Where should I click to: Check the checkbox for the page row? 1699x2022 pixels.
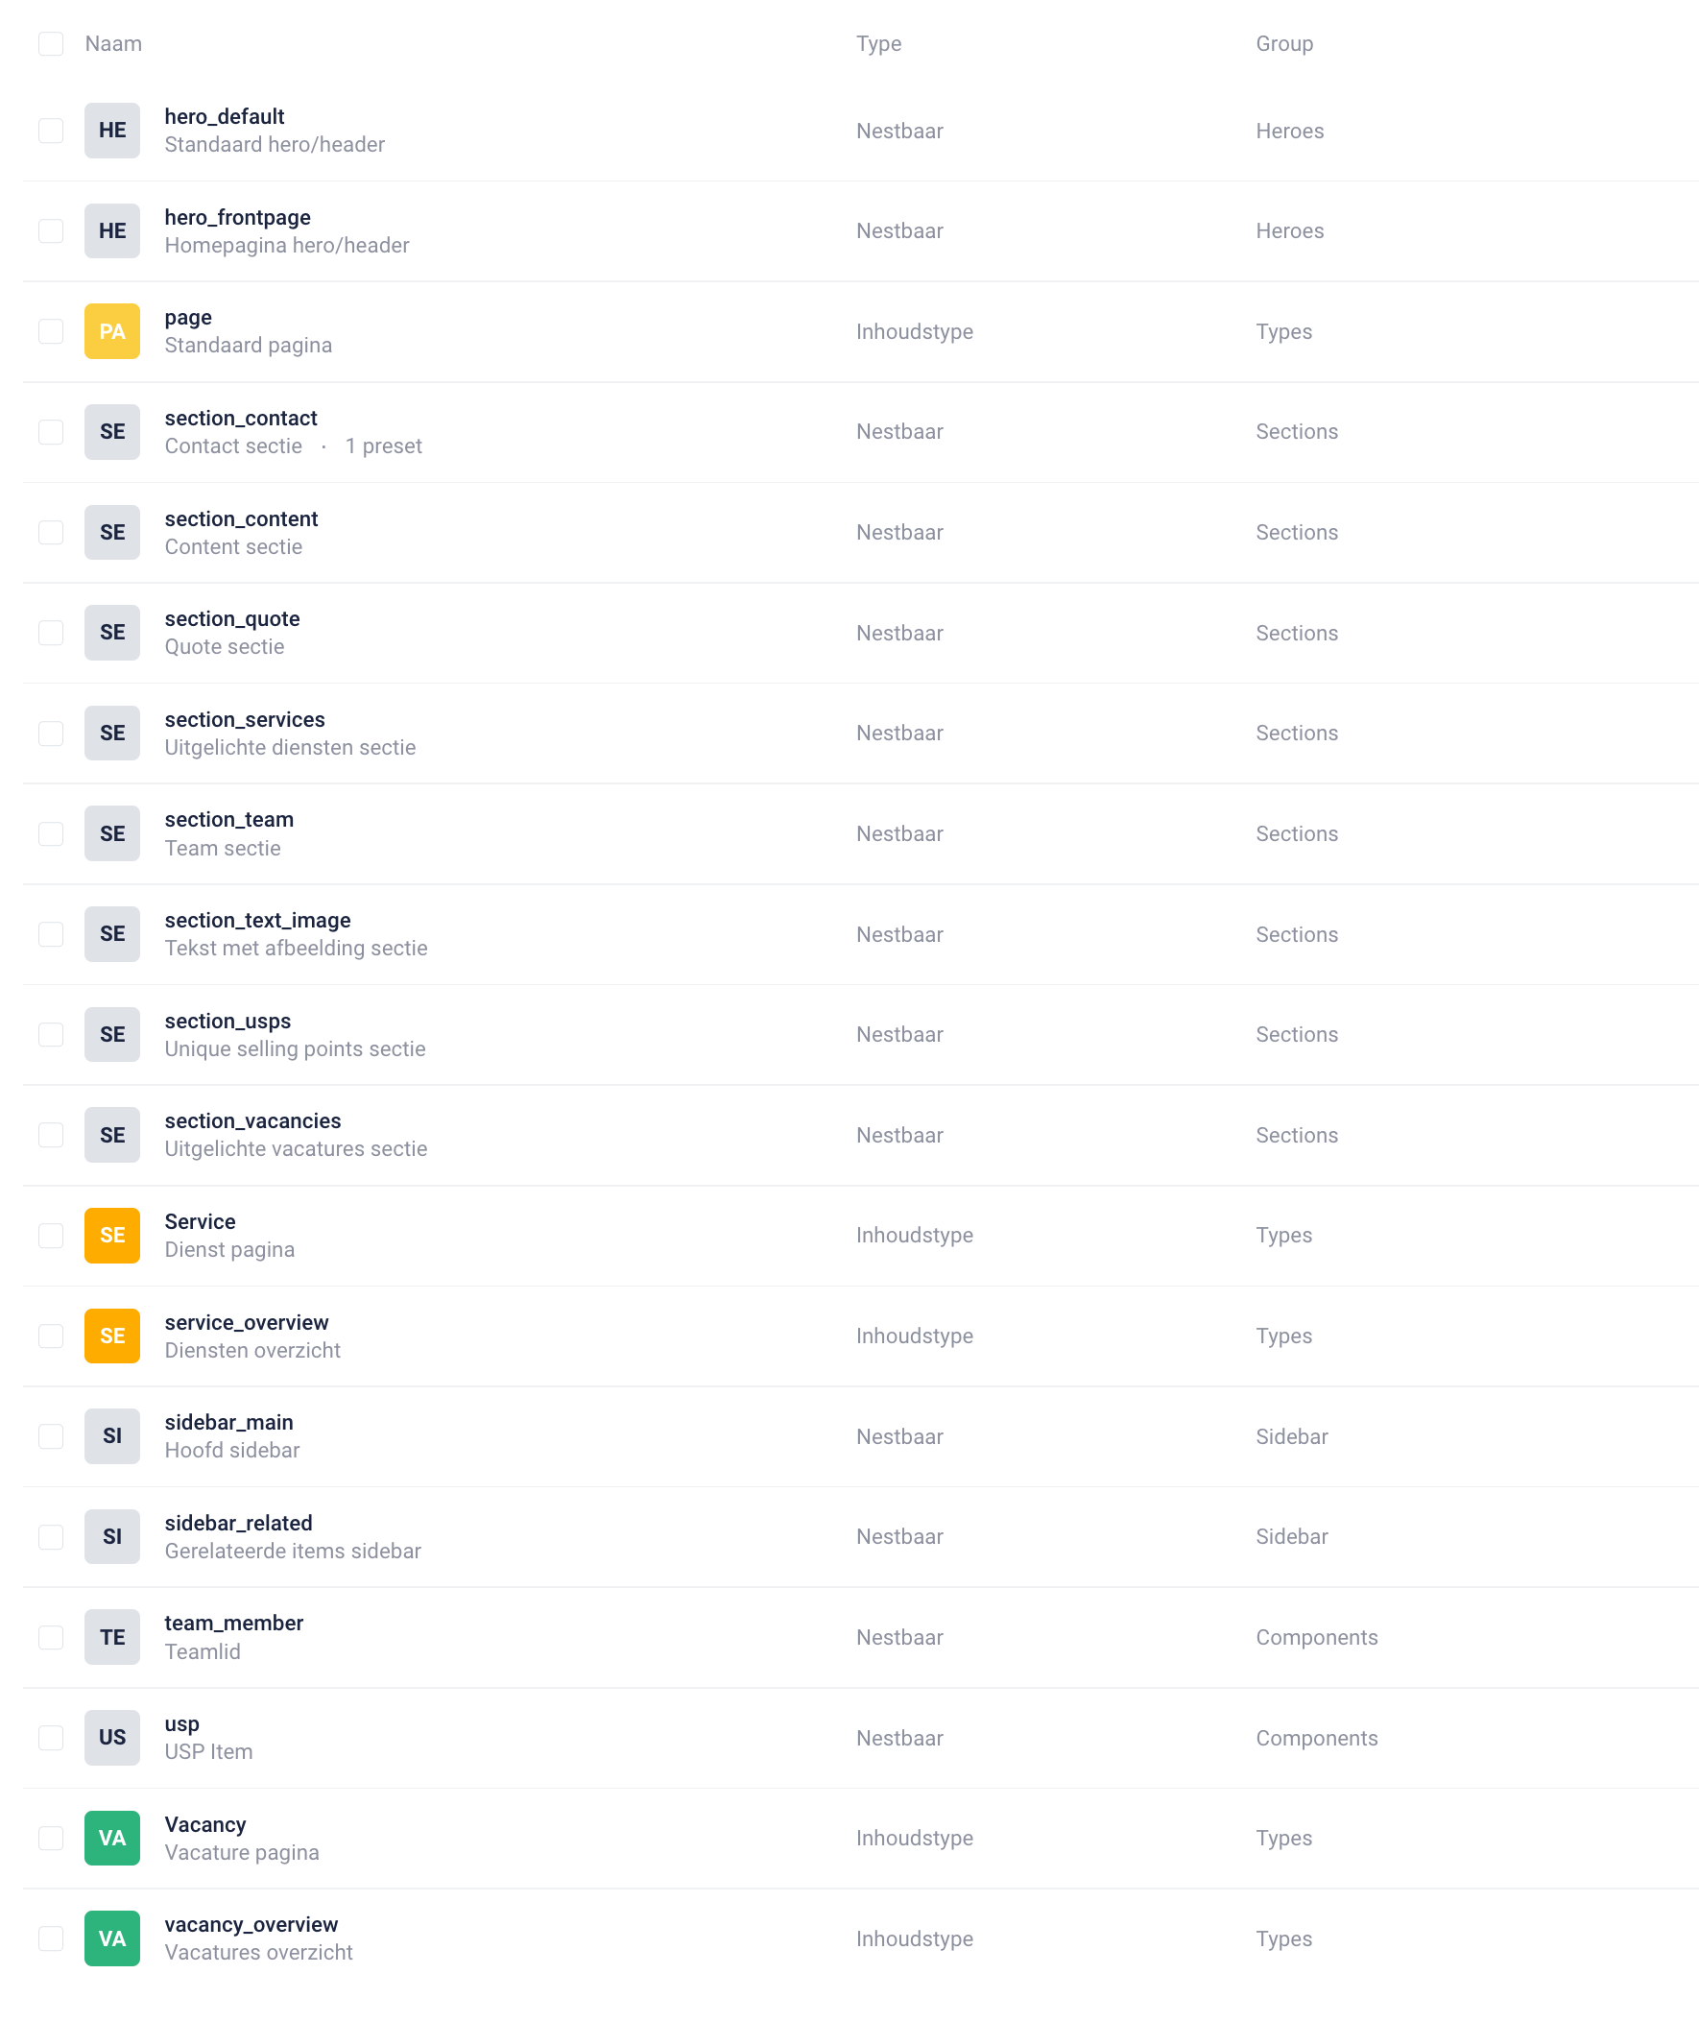point(51,331)
